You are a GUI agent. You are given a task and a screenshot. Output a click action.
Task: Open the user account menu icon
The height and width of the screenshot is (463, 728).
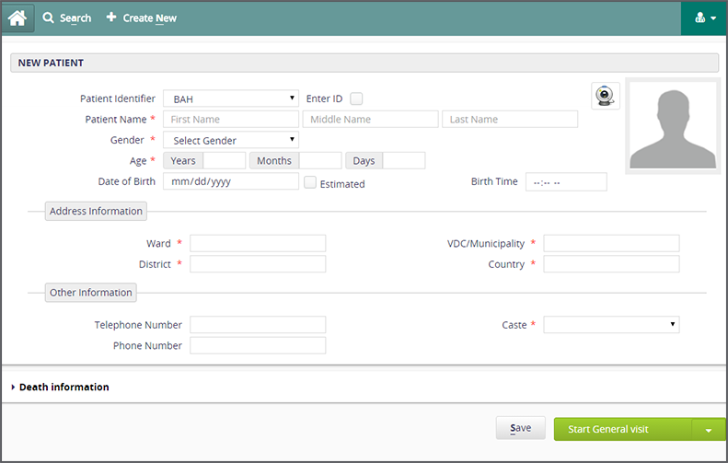coord(705,18)
